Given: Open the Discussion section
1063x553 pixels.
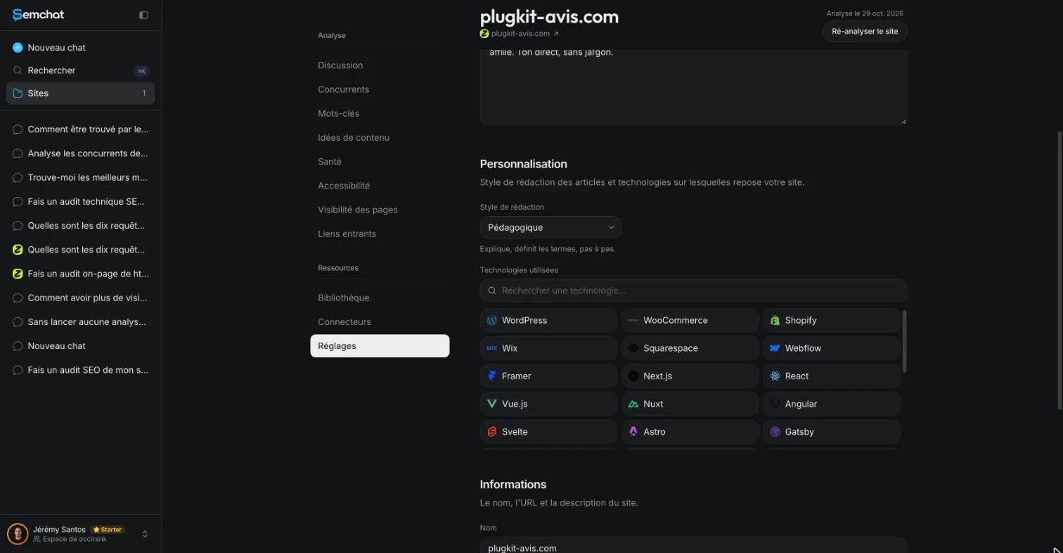Looking at the screenshot, I should click(340, 65).
